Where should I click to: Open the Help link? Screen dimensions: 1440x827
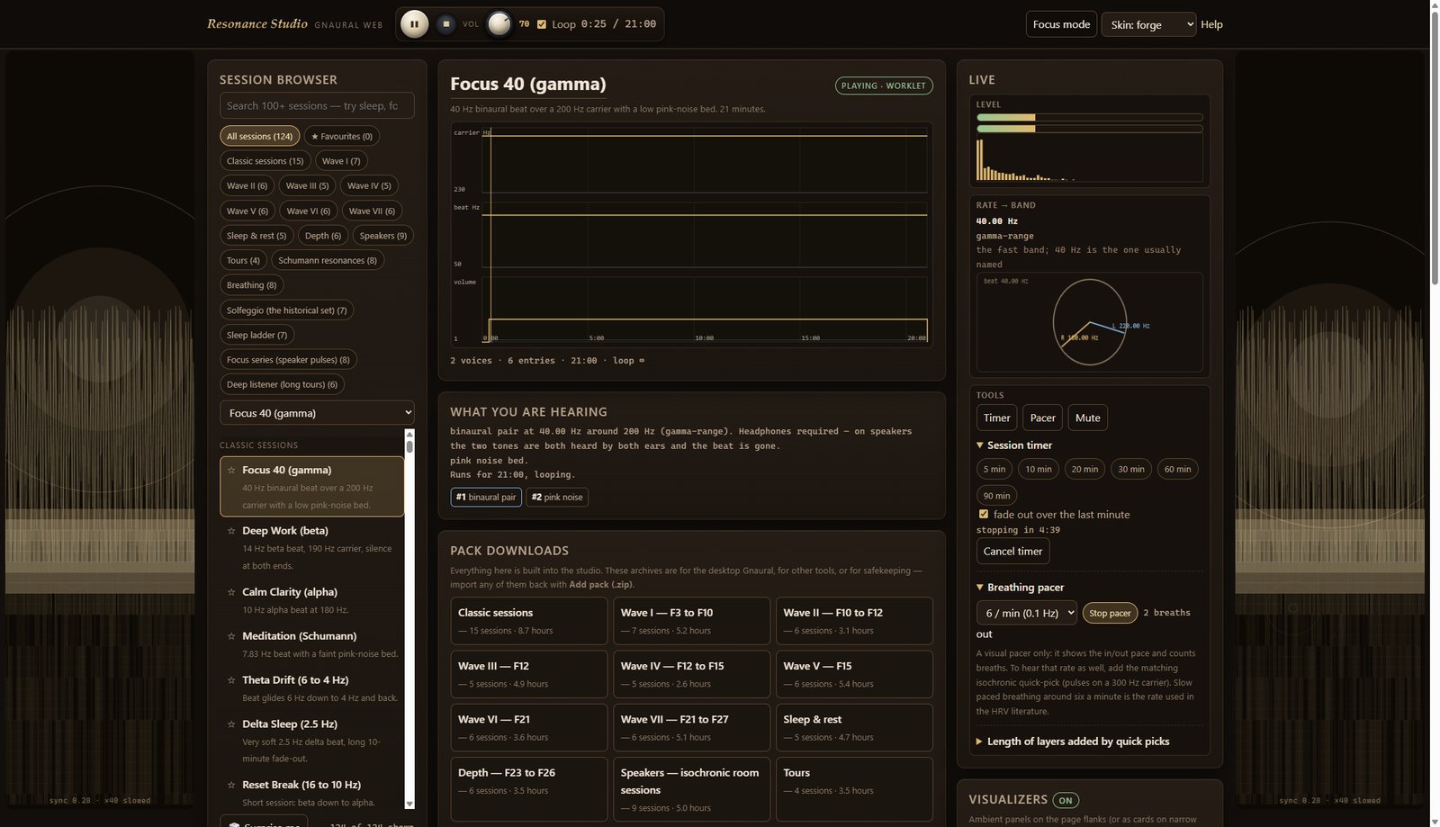coord(1211,24)
